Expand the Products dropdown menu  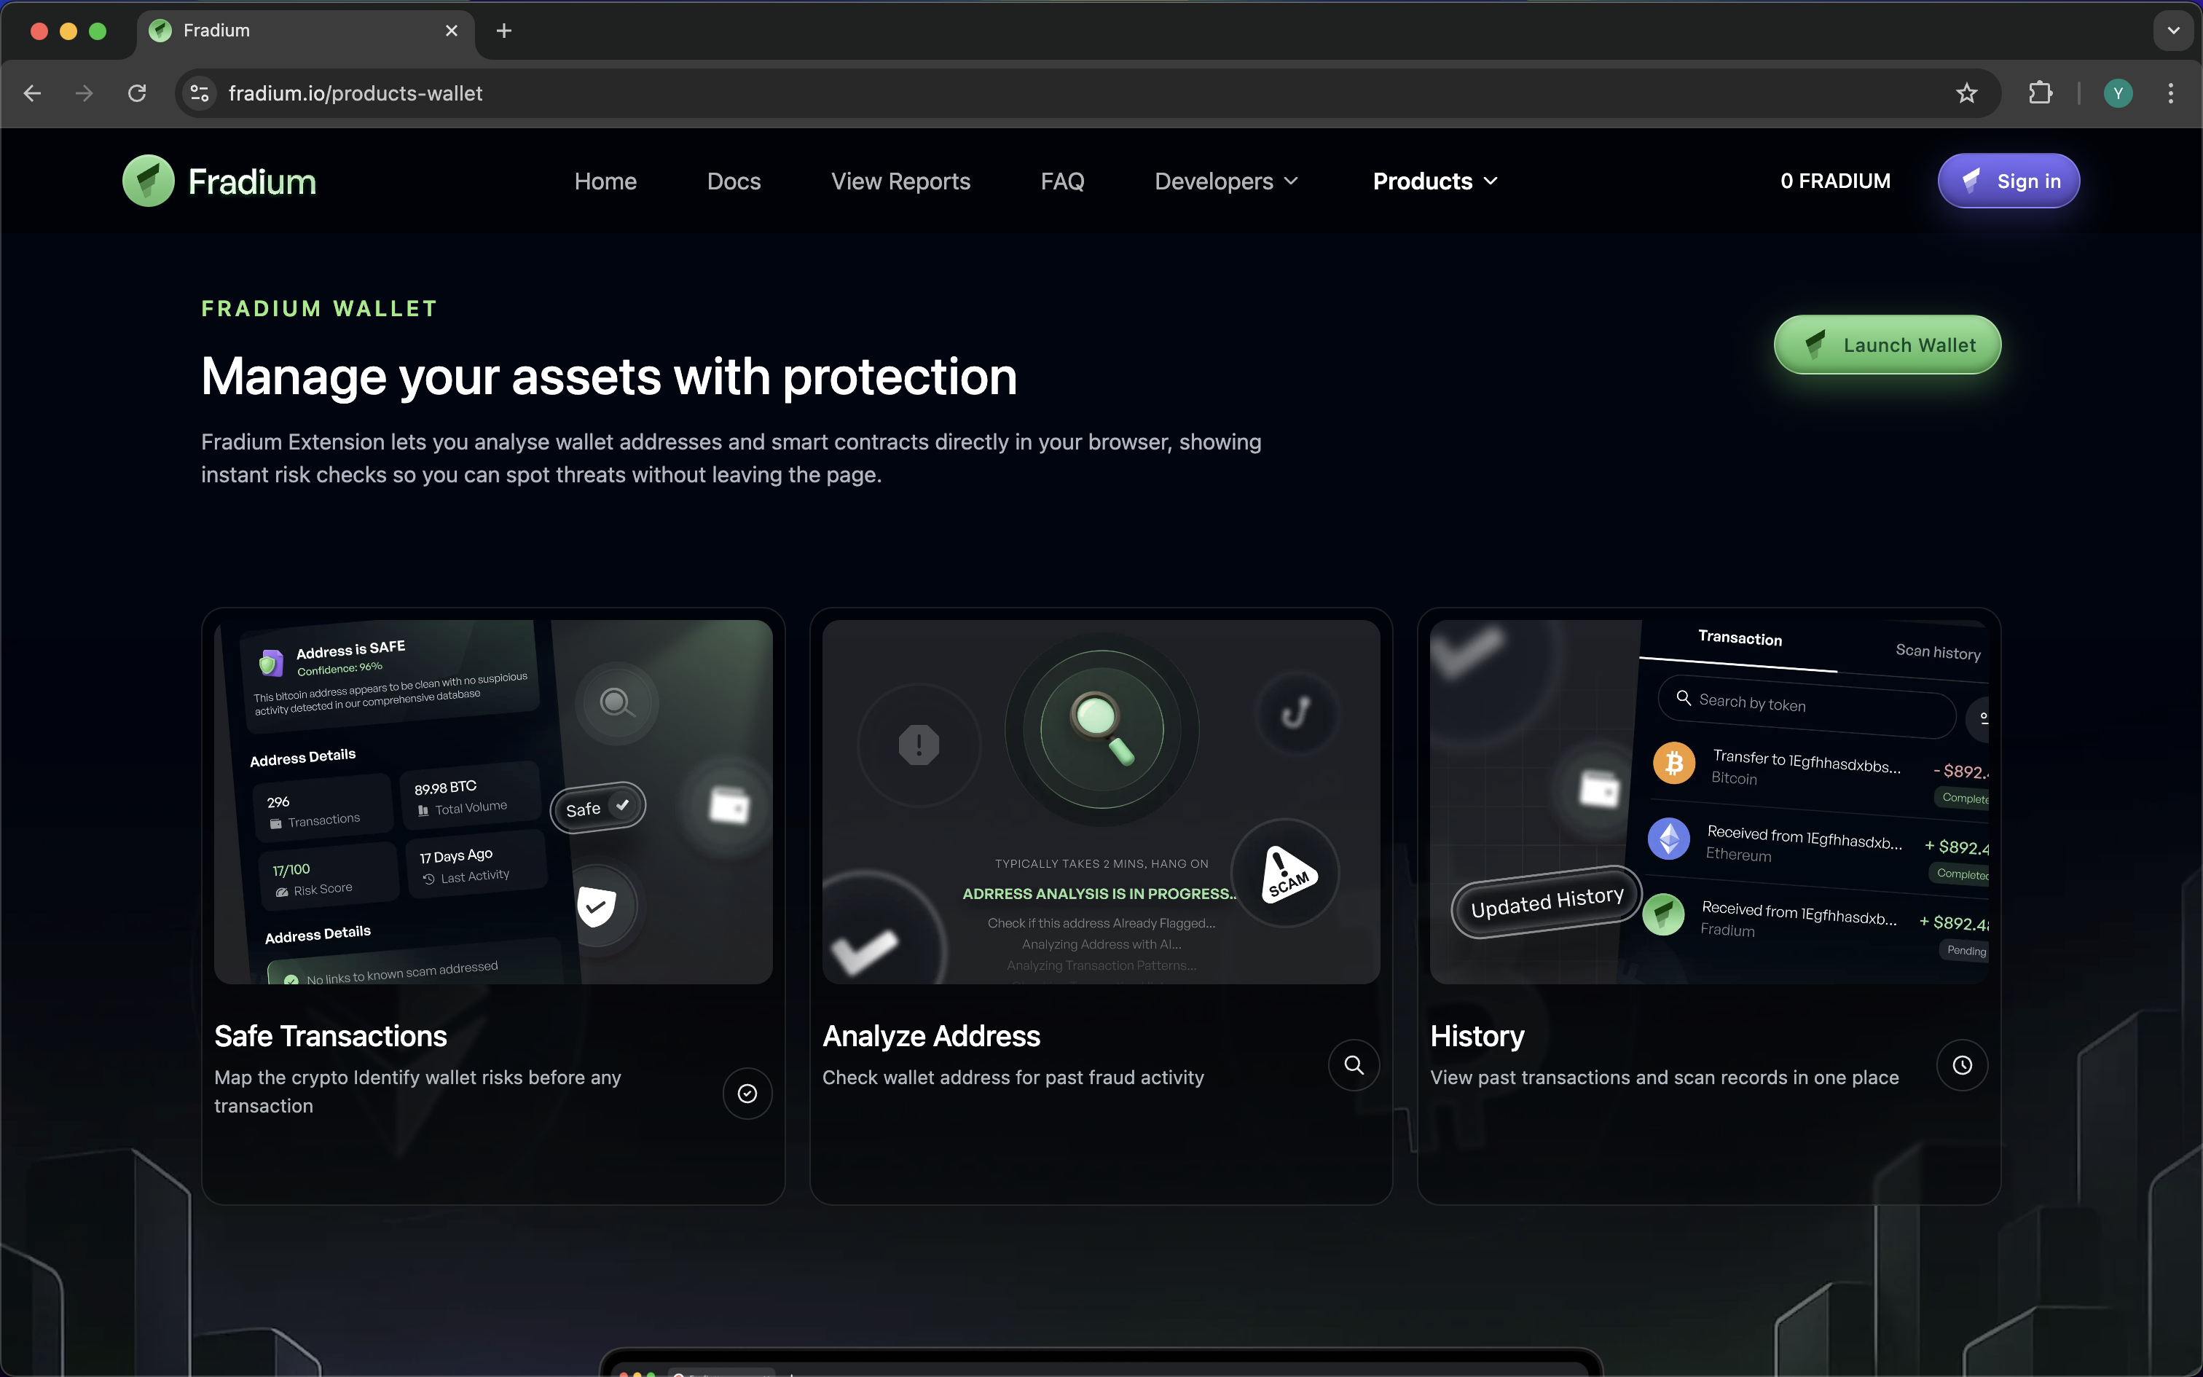pyautogui.click(x=1434, y=181)
